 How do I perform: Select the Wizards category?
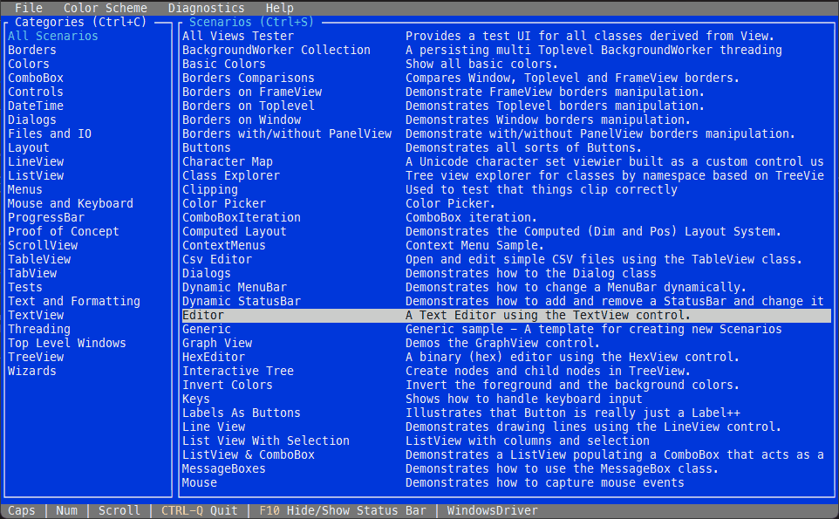[31, 370]
